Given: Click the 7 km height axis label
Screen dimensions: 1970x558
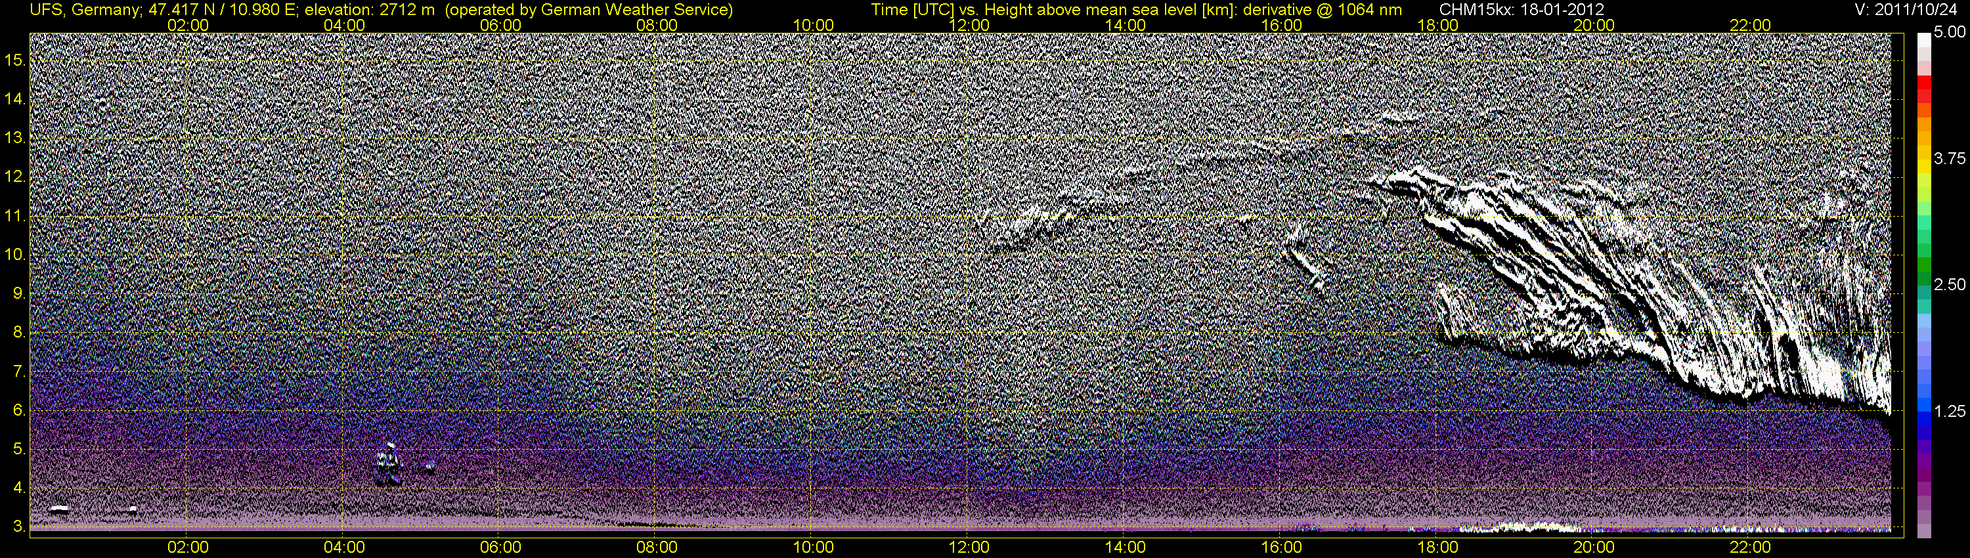Looking at the screenshot, I should tap(19, 372).
